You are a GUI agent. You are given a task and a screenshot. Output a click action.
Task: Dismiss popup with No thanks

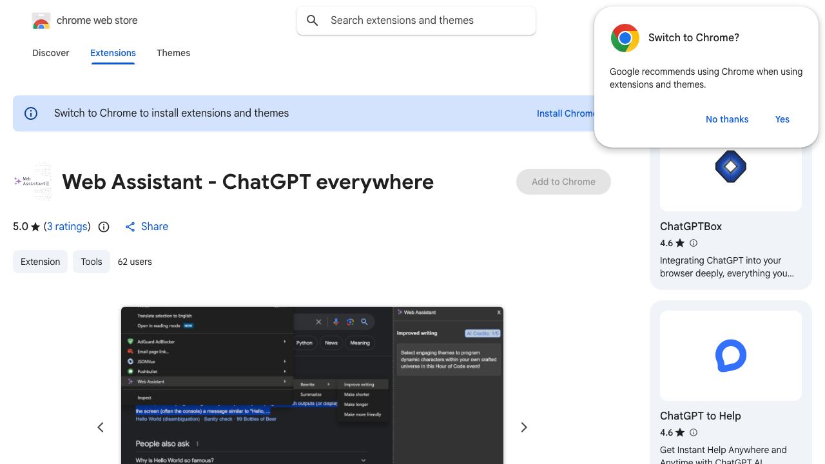point(727,119)
